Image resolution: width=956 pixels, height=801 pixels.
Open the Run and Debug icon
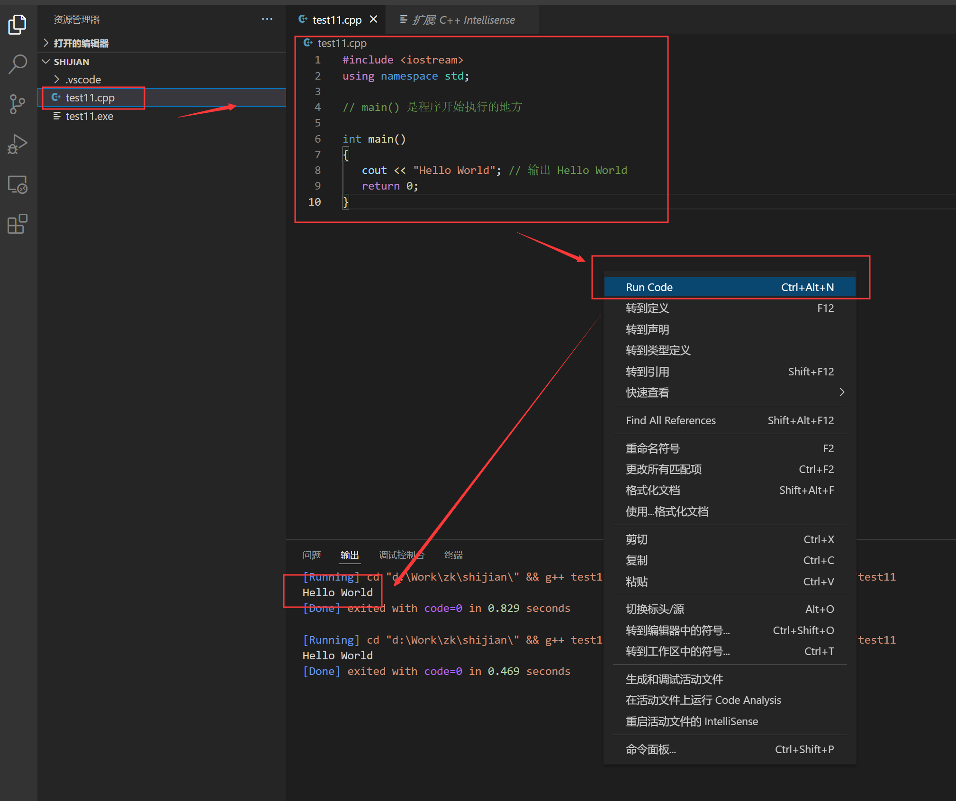(x=18, y=144)
